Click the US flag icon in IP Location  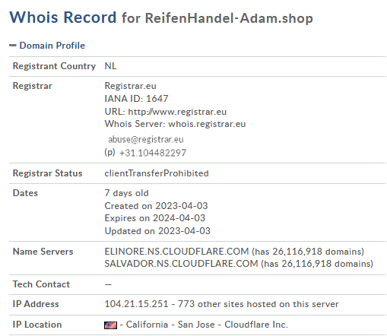coord(110,325)
